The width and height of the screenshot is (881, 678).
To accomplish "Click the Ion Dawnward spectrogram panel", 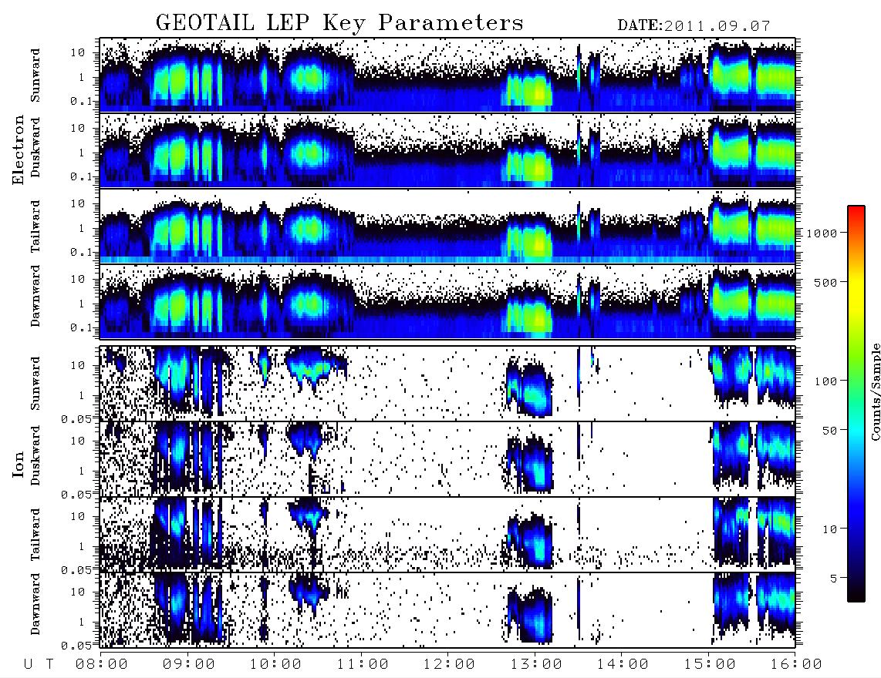I will [x=447, y=610].
